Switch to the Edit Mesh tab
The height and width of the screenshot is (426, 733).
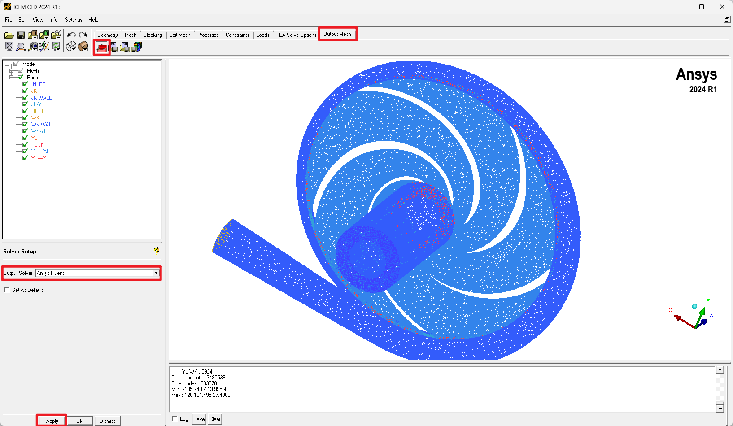pos(180,35)
